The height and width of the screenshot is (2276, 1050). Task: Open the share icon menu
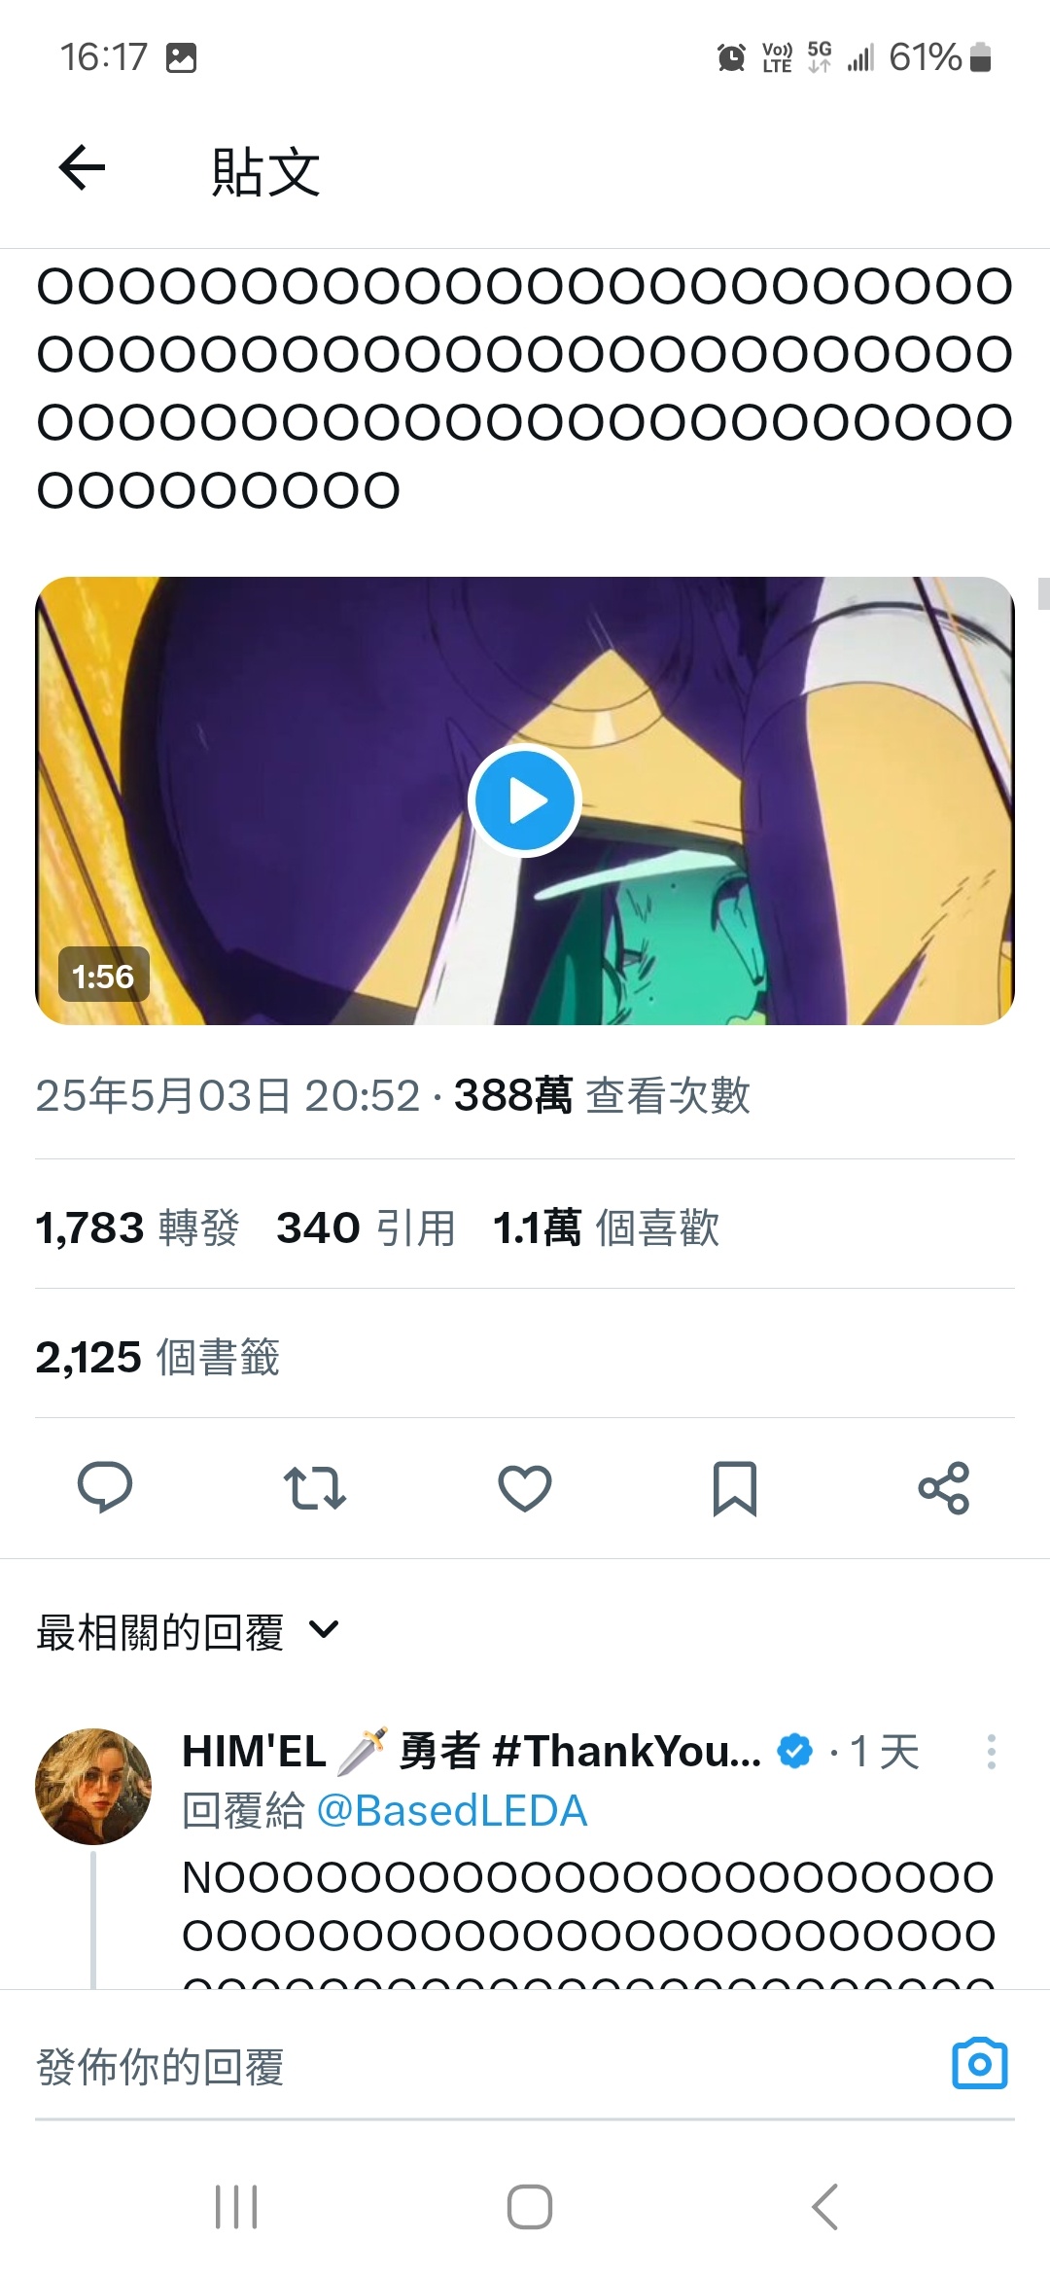944,1488
